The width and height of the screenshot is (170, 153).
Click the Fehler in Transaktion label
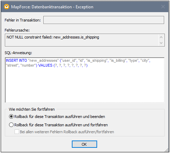click(x=23, y=20)
